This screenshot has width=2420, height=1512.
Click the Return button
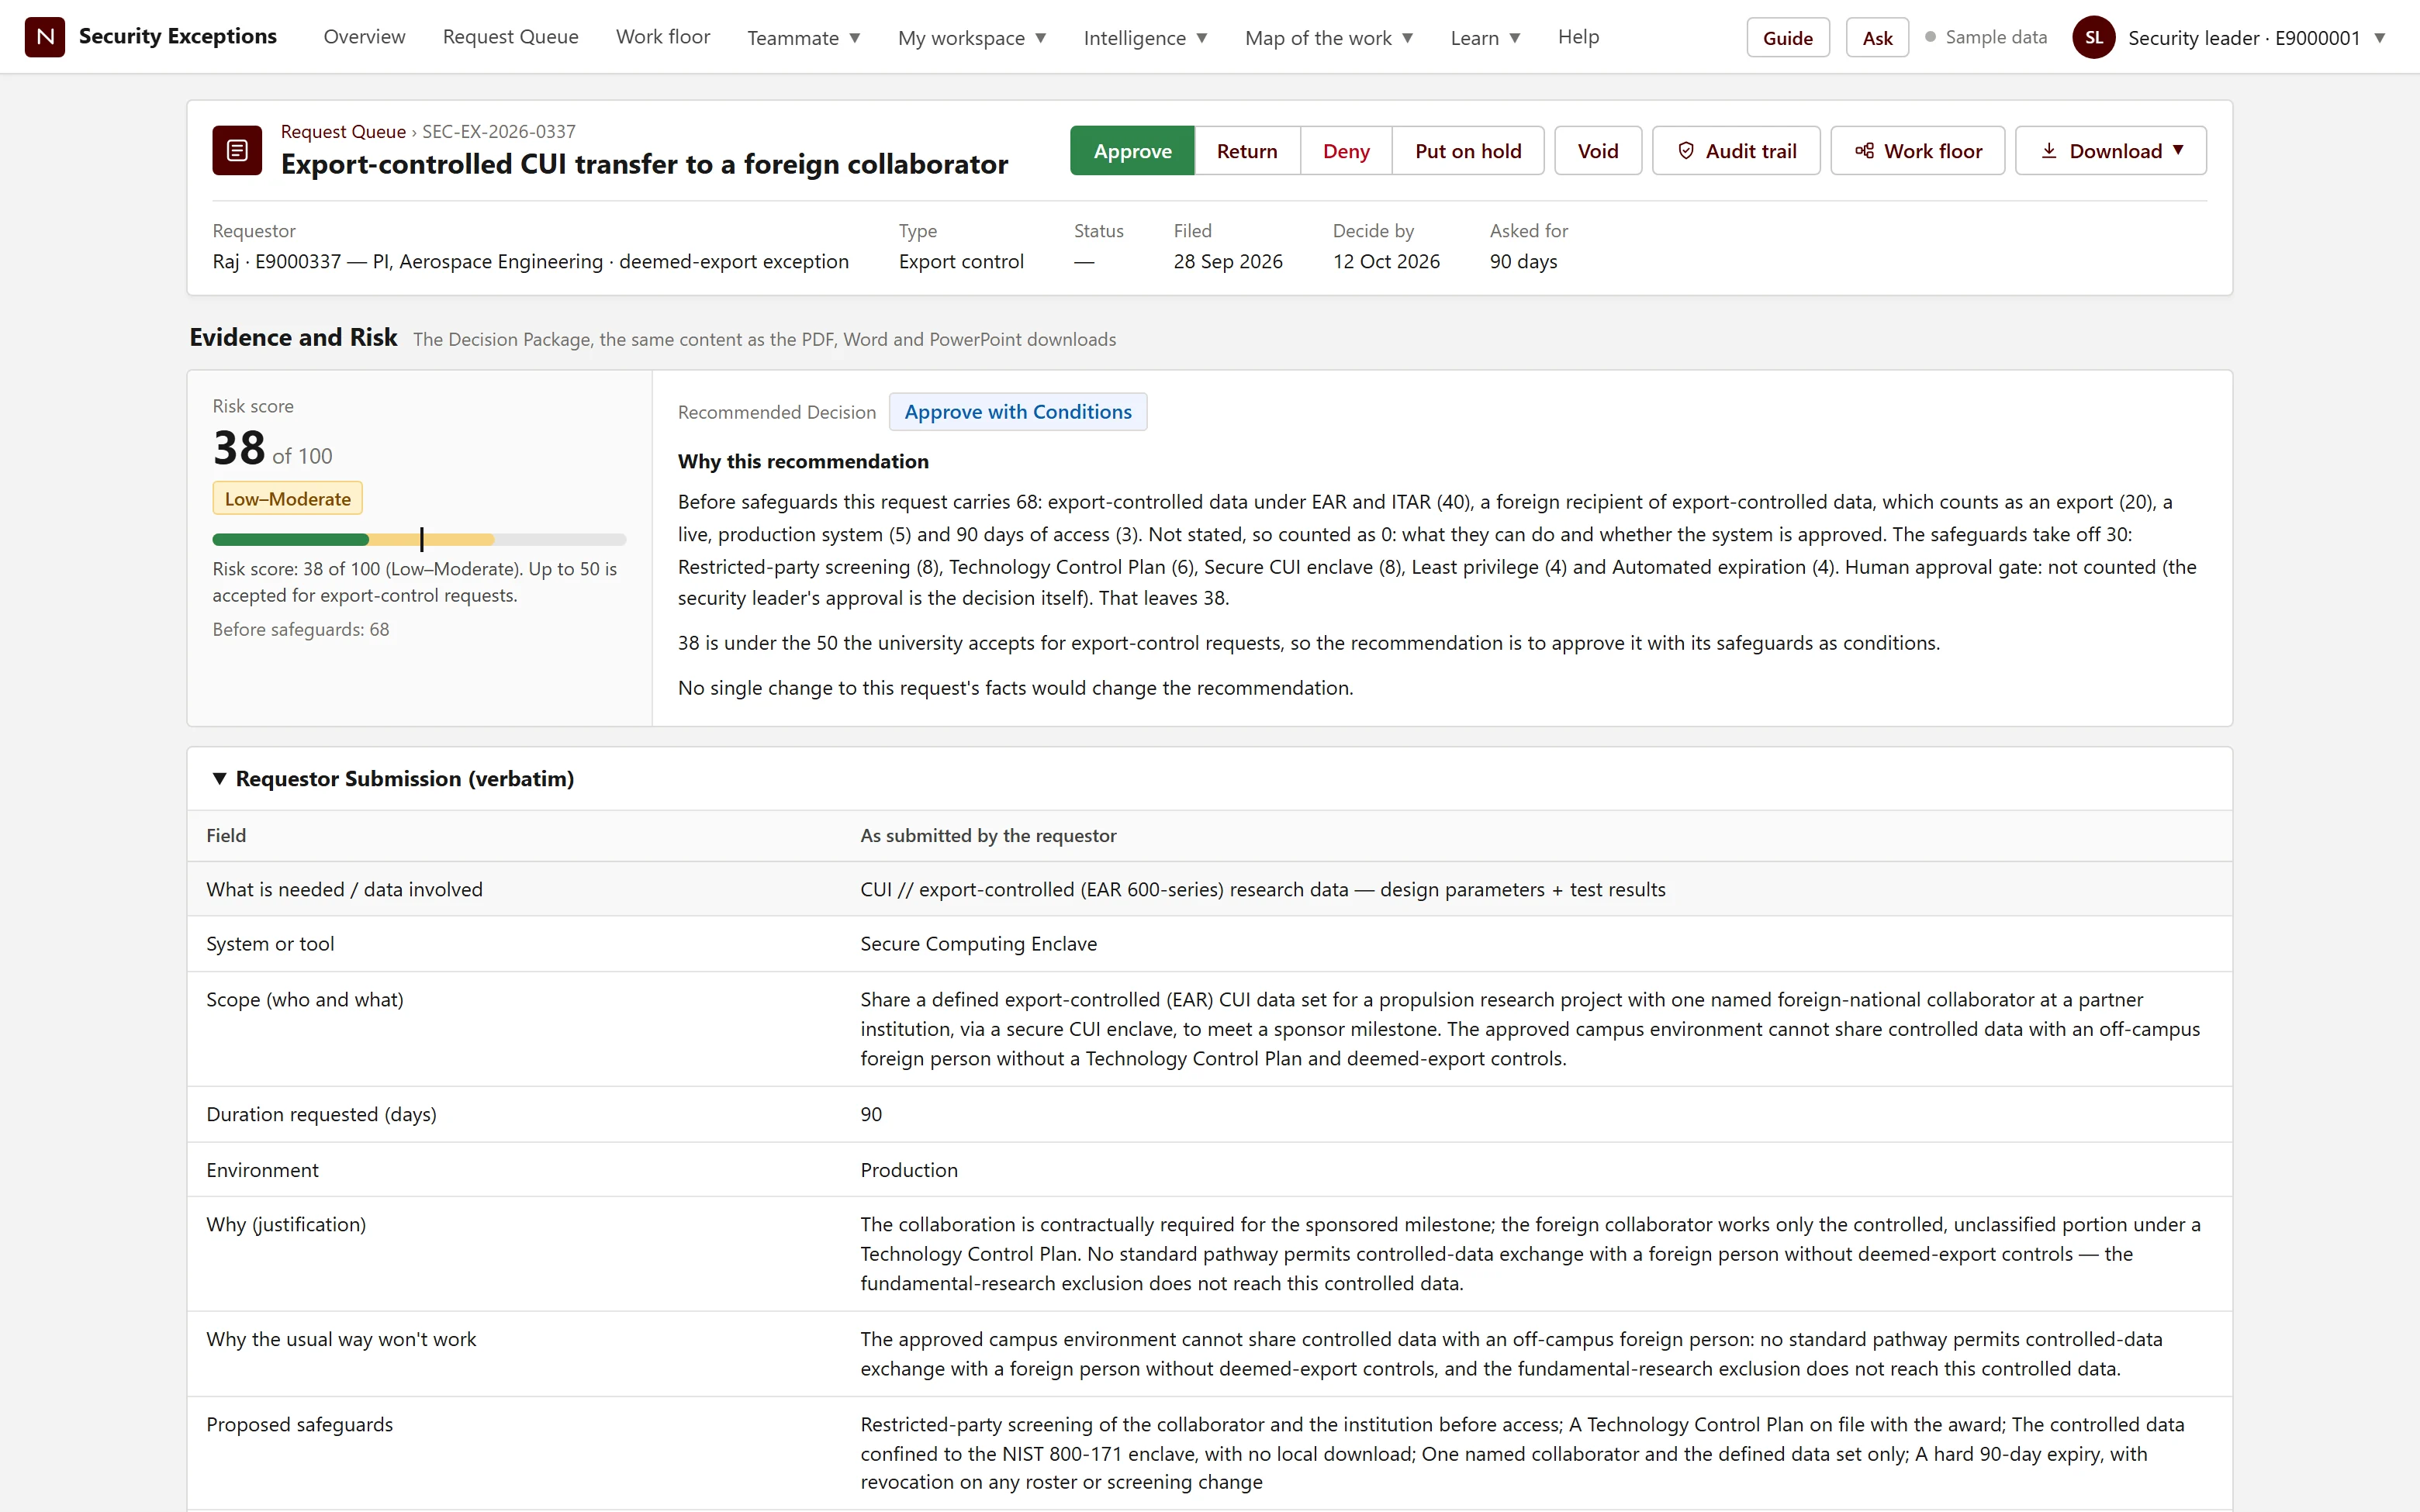pos(1247,151)
